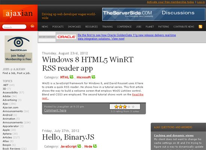Click Join Today Membership is Free banner
The width and height of the screenshot is (206, 150).
(18, 57)
